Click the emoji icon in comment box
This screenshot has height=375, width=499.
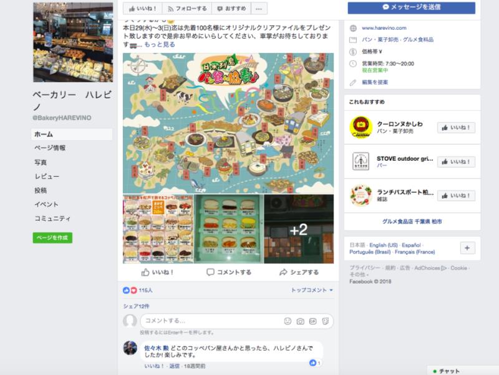point(288,321)
